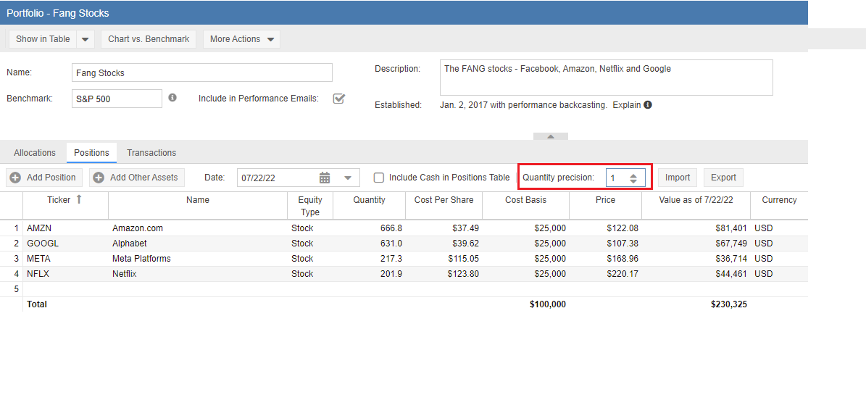Decrease quantity precision with the down arrow
This screenshot has width=866, height=395.
pyautogui.click(x=633, y=181)
